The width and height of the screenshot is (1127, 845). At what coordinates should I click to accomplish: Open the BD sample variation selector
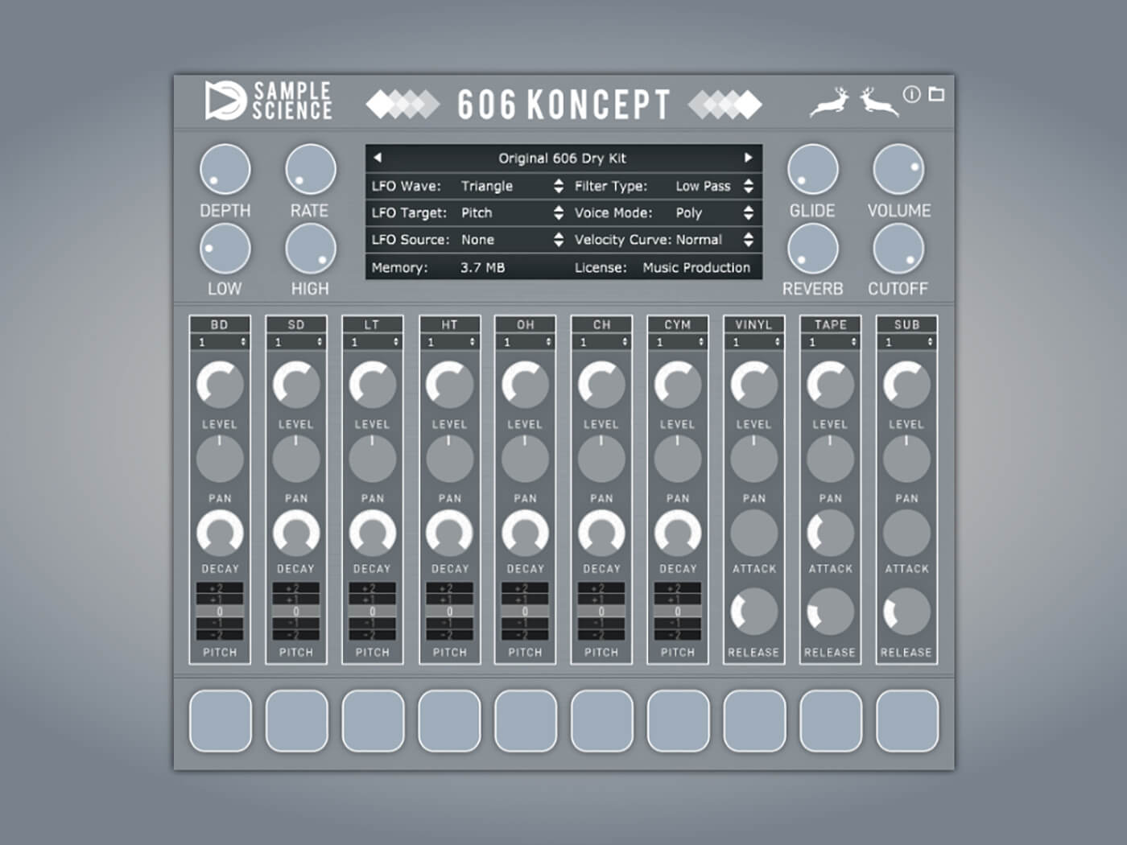[220, 342]
